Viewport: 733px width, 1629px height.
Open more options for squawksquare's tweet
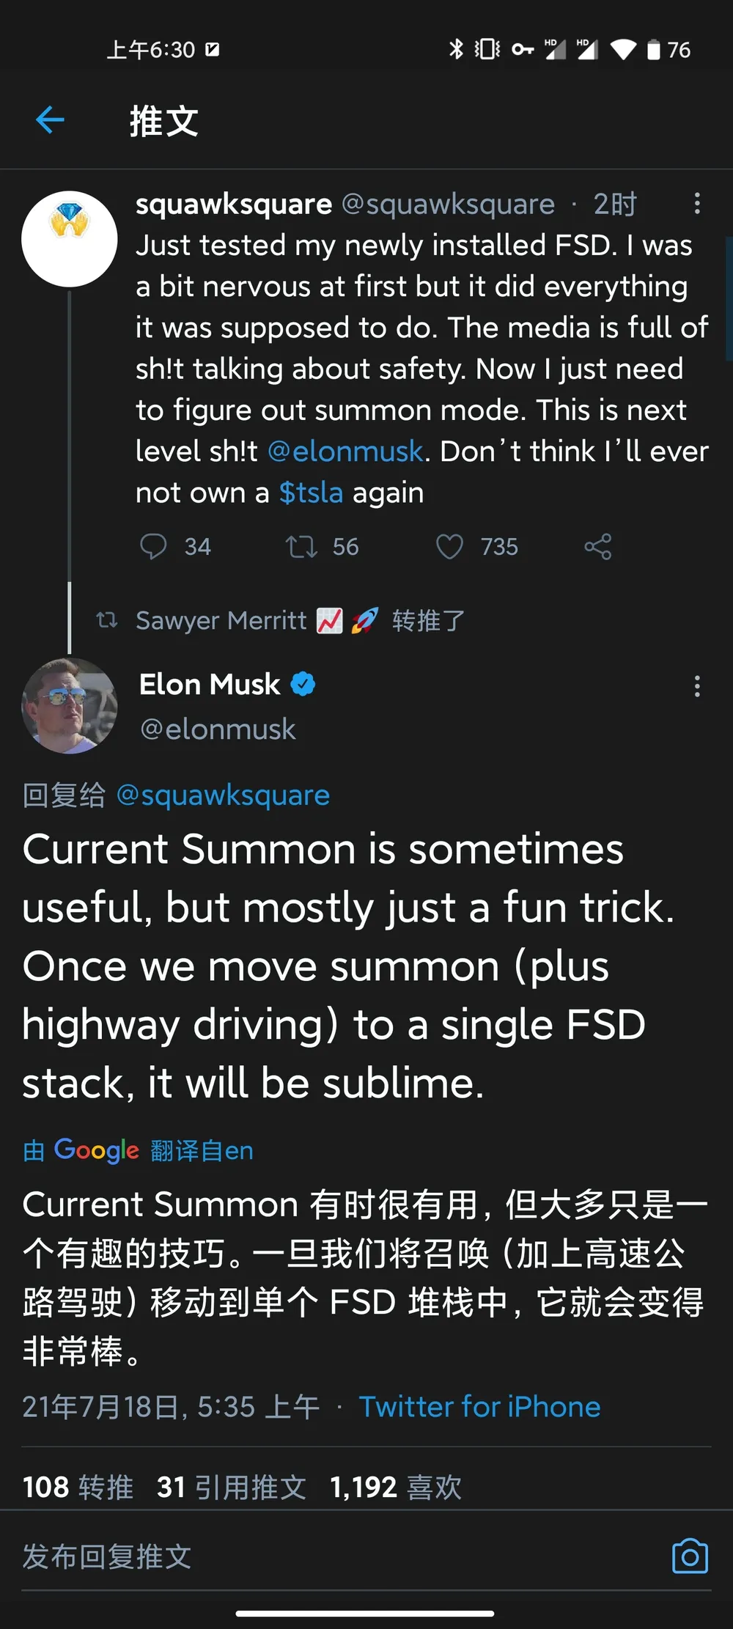[697, 204]
